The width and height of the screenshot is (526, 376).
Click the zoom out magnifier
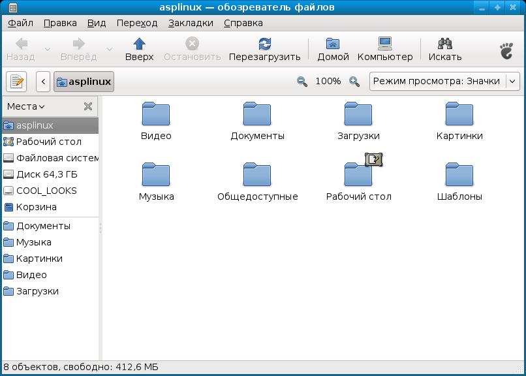302,82
